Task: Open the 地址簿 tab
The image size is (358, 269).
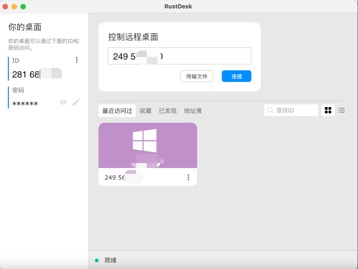Action: (x=193, y=111)
